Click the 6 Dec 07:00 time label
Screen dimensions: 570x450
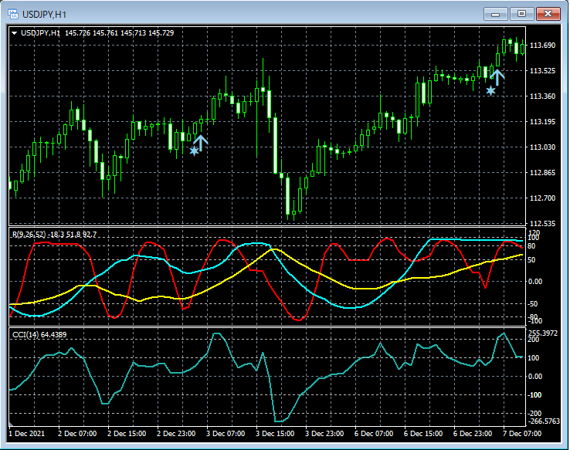[372, 434]
